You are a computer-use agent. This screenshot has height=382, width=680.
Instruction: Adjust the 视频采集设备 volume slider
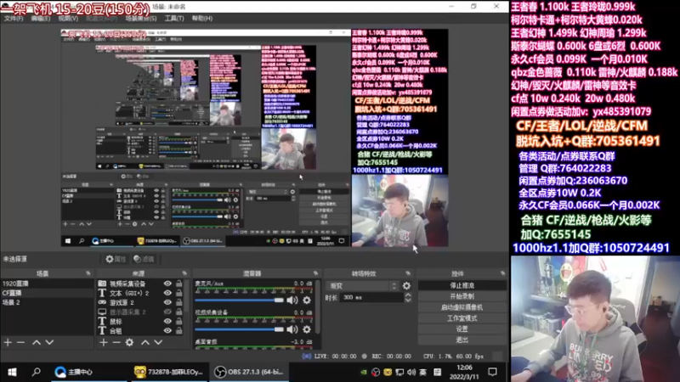[x=240, y=329]
